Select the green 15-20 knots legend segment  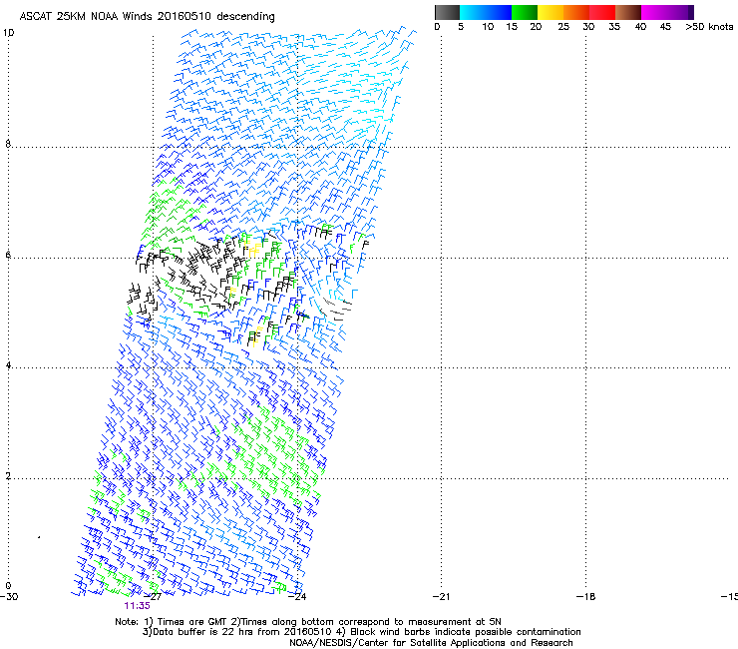coord(525,12)
